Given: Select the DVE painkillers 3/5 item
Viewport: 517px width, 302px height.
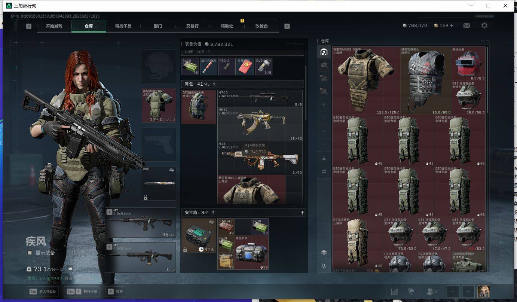Looking at the screenshot, I should (x=263, y=67).
